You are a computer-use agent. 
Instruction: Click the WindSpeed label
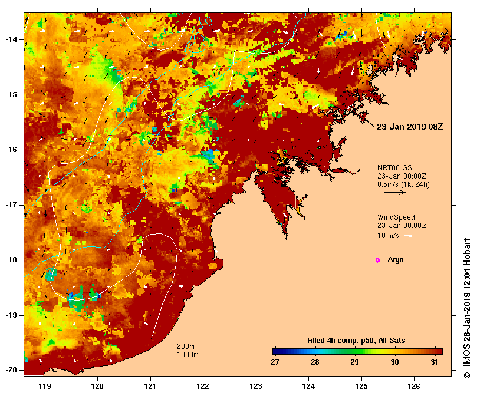[x=396, y=217]
